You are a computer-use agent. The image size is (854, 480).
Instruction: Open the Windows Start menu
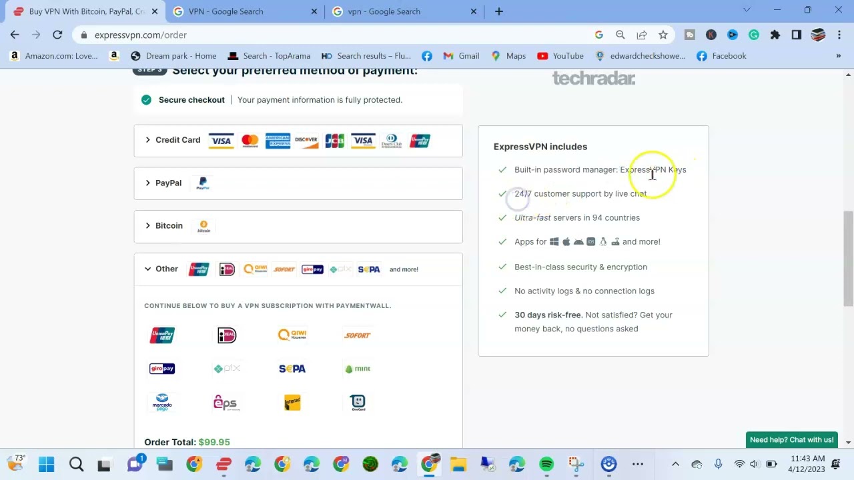[46, 464]
